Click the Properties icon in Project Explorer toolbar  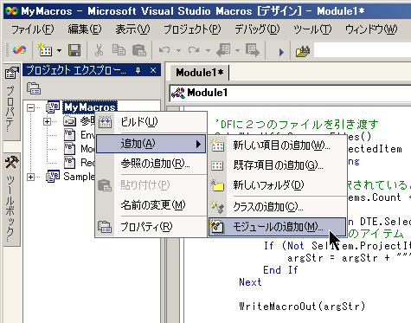[34, 88]
